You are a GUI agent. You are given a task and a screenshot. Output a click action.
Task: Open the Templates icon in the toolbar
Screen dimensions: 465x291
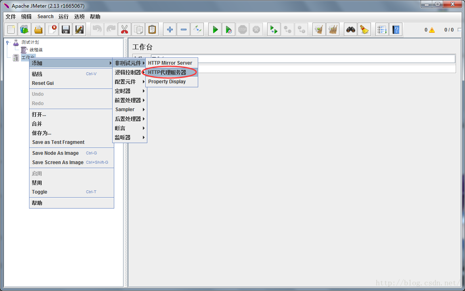25,30
